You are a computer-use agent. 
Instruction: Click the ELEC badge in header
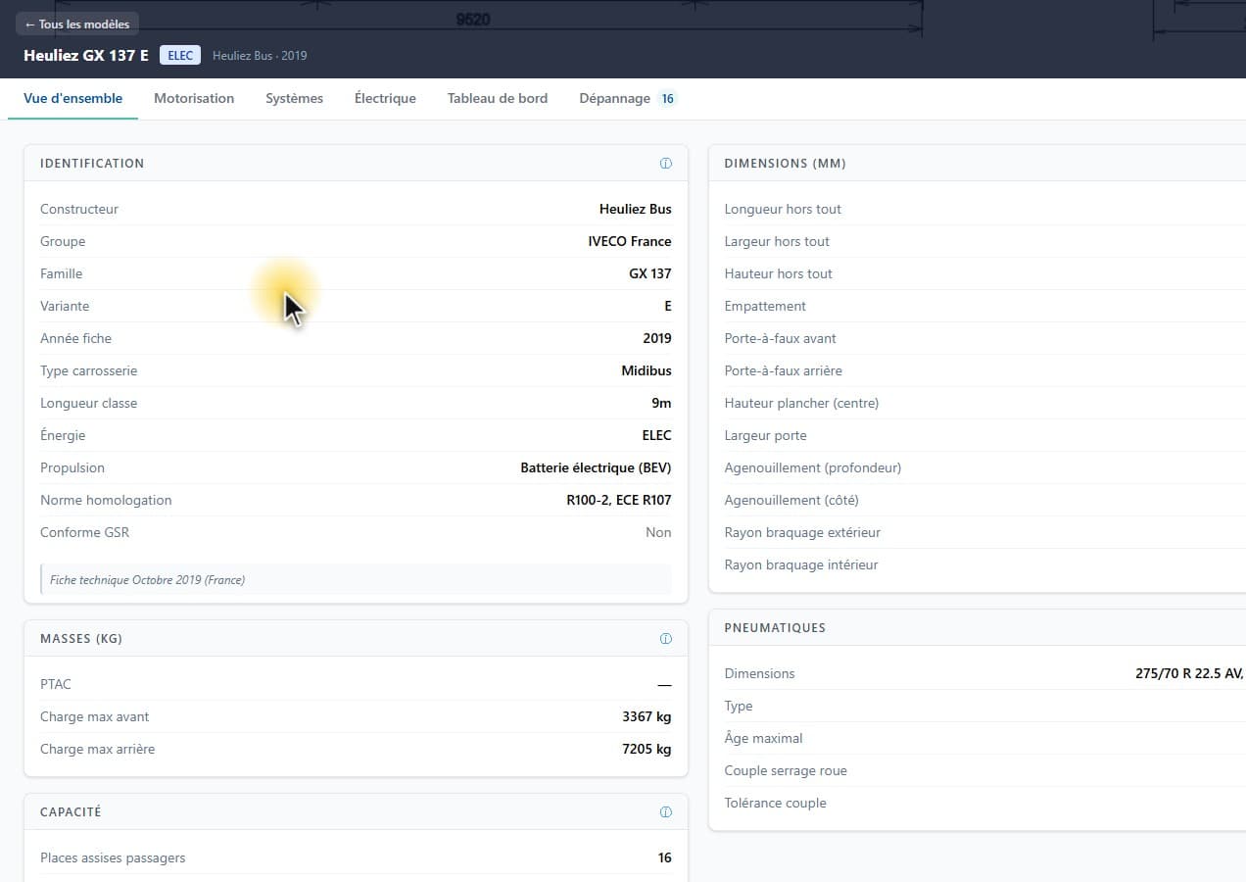tap(180, 56)
